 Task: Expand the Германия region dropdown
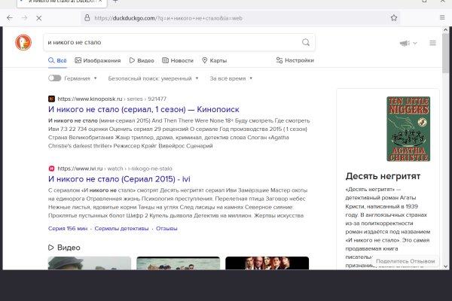[x=81, y=78]
